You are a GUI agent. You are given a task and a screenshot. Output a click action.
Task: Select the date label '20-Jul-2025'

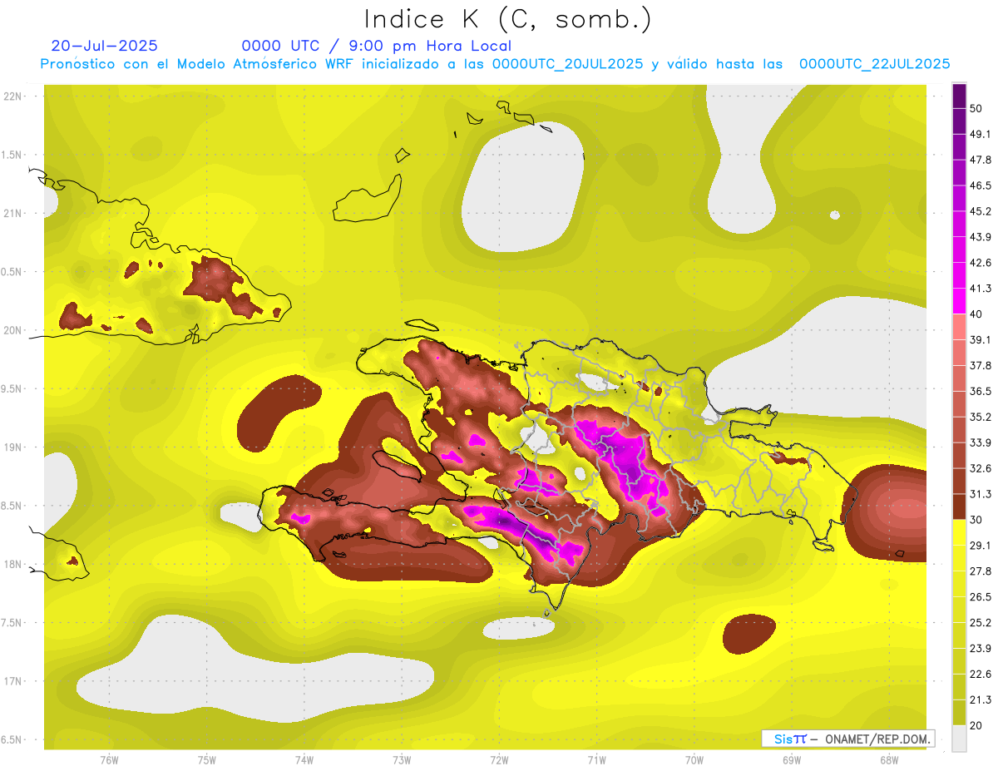105,46
